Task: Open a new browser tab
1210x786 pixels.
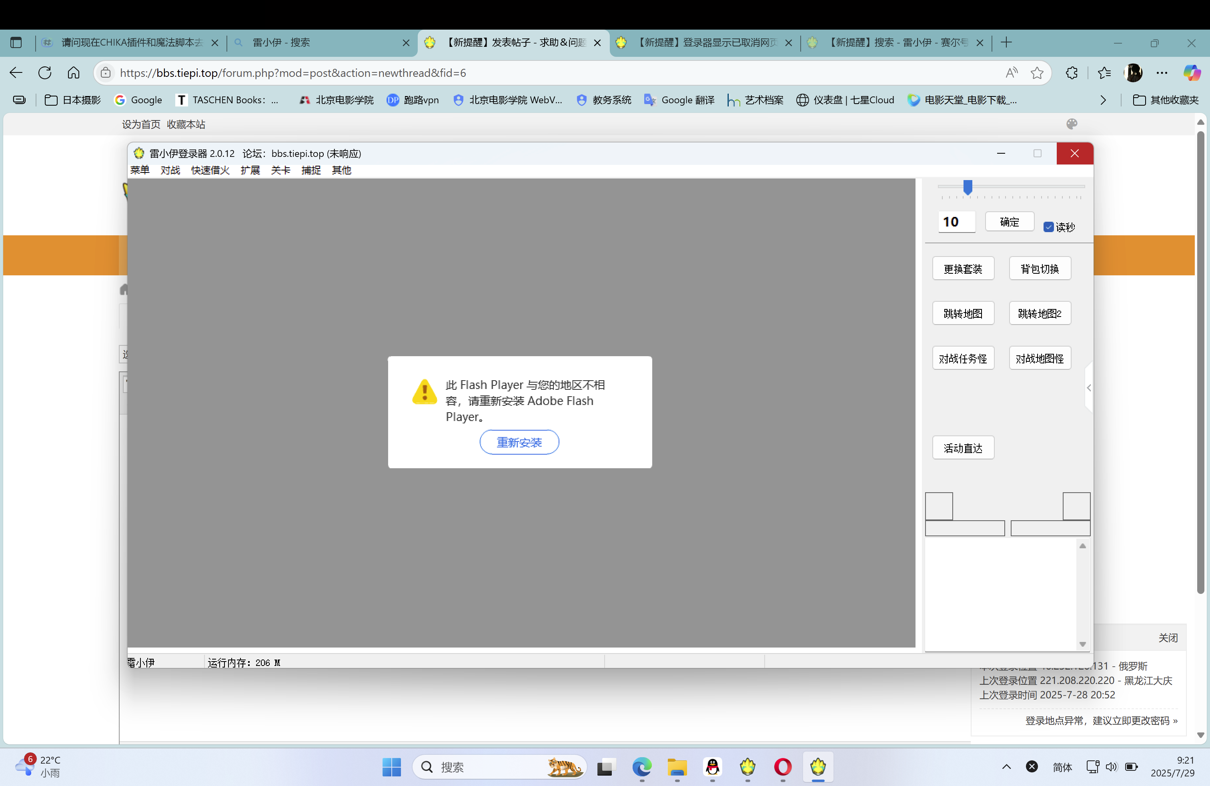Action: click(x=1006, y=43)
